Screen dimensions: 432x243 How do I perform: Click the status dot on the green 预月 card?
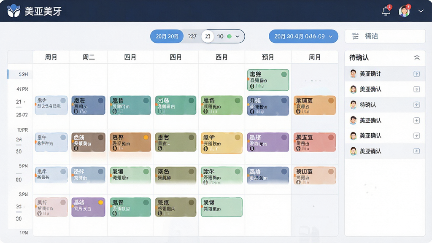pyautogui.click(x=284, y=74)
